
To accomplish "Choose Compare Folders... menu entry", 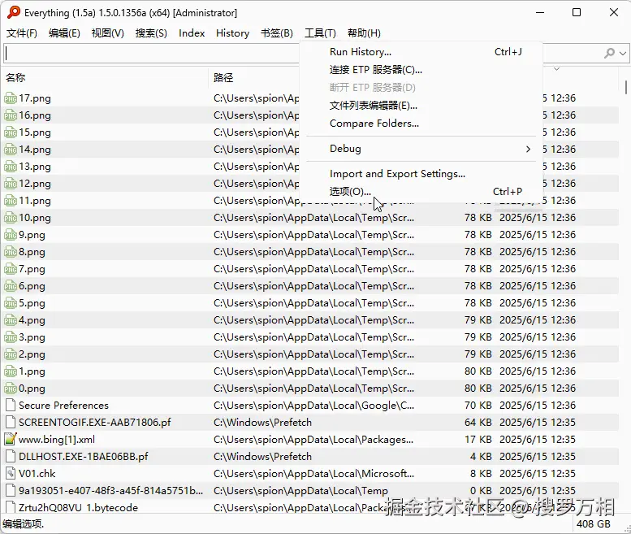I will click(421, 124).
